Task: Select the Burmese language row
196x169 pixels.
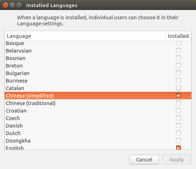Action: (x=98, y=81)
